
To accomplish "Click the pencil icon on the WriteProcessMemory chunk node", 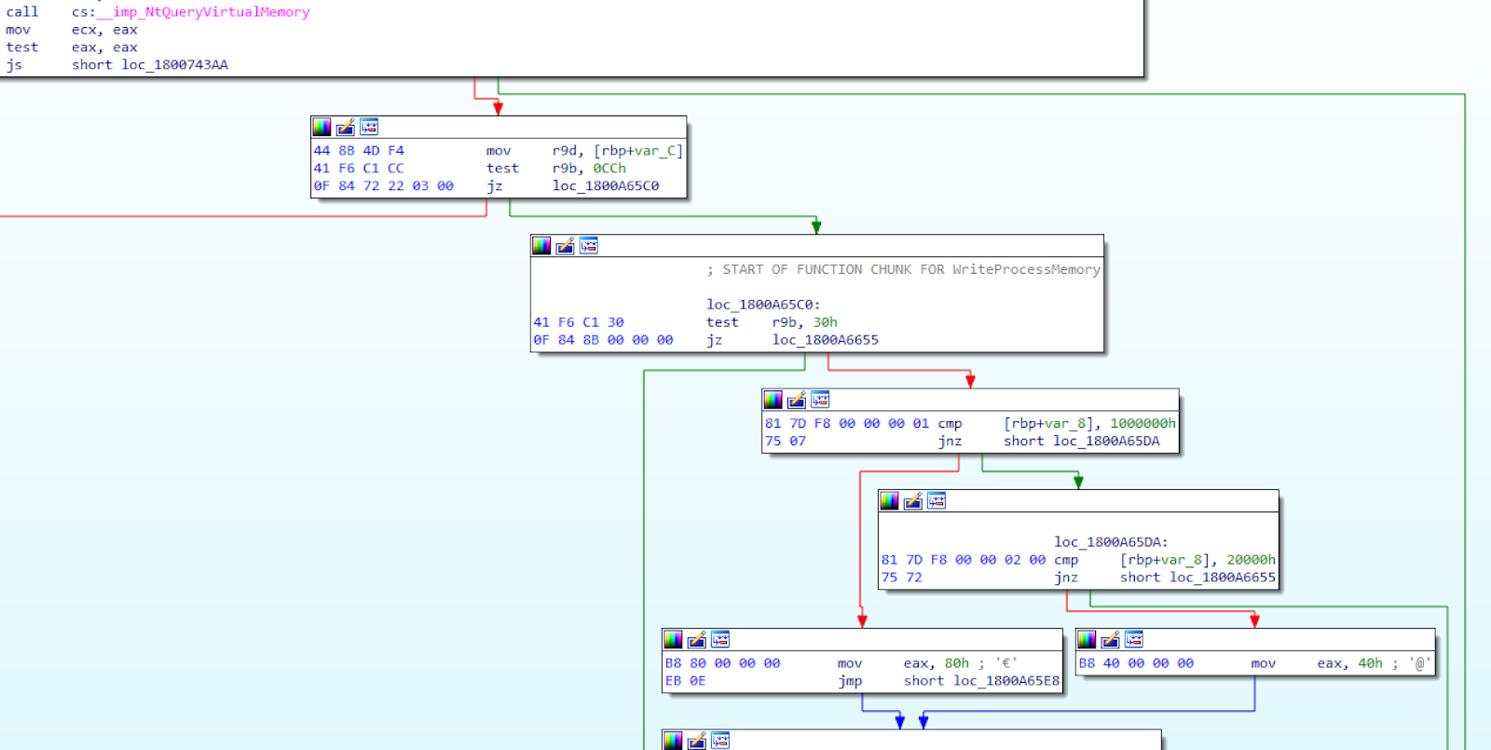I will point(565,246).
